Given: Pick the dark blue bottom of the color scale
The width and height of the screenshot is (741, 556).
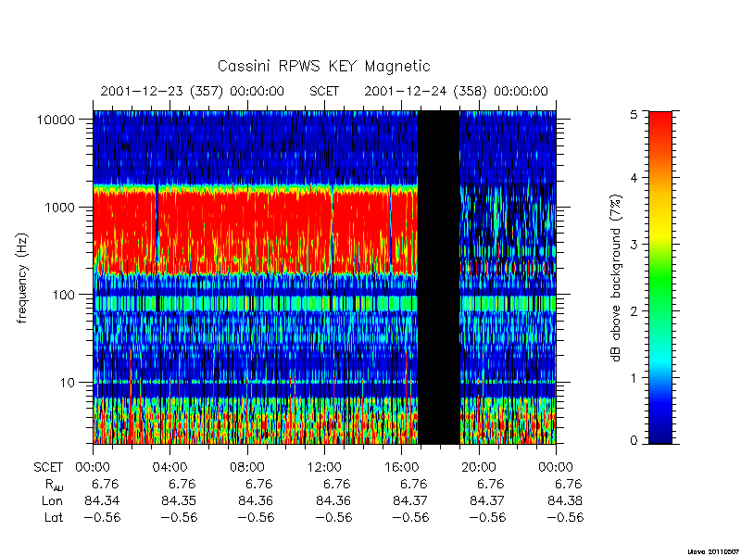Looking at the screenshot, I should pos(660,433).
